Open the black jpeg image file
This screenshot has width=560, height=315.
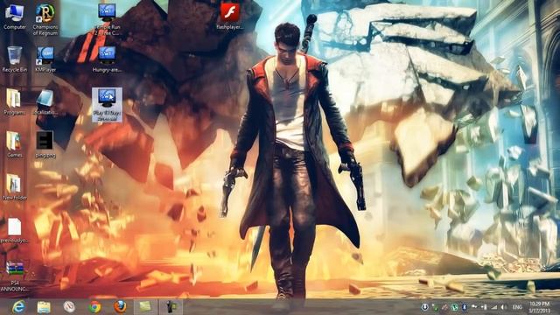tap(45, 144)
